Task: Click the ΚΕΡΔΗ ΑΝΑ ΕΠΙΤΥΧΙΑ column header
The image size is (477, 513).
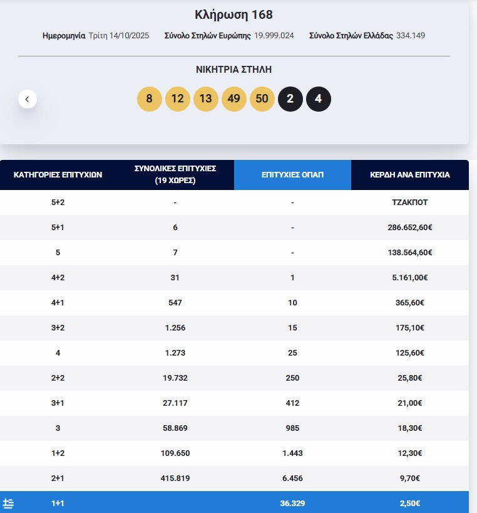Action: 409,174
